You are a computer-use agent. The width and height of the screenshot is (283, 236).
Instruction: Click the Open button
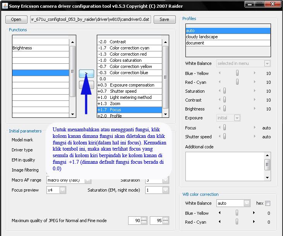pyautogui.click(x=16, y=19)
